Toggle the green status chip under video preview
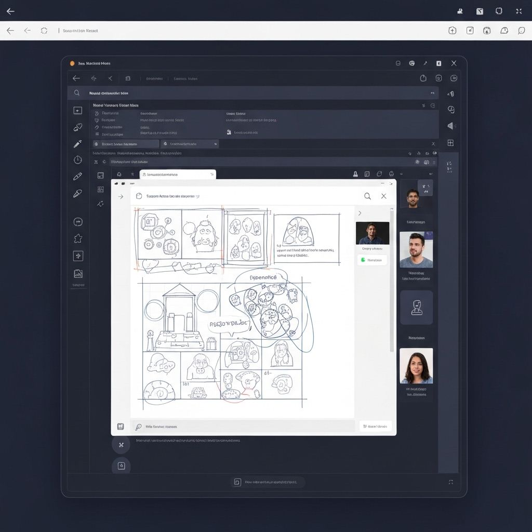The width and height of the screenshot is (532, 532). pyautogui.click(x=372, y=260)
